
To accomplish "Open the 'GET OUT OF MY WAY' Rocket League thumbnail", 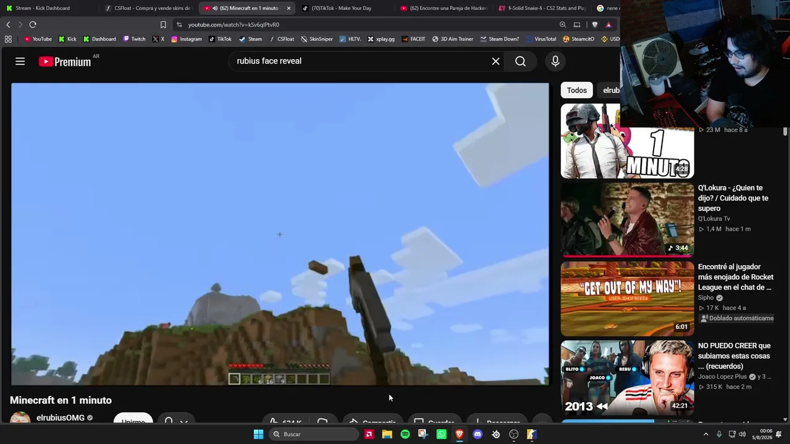I will pyautogui.click(x=627, y=298).
